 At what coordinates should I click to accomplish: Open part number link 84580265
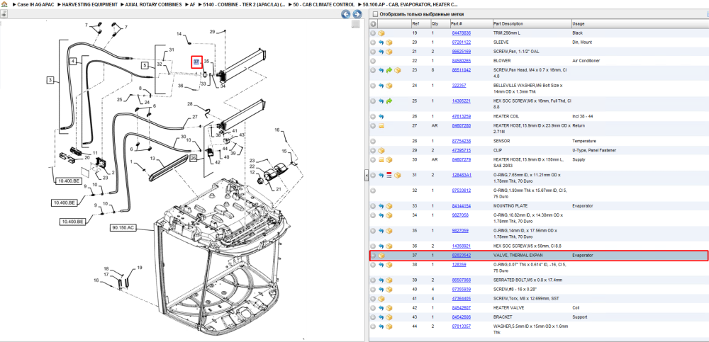click(x=462, y=60)
